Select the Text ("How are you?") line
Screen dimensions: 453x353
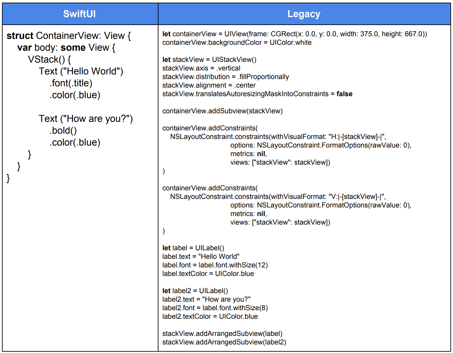tap(86, 119)
